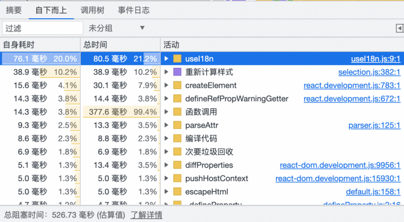This screenshot has width=404, height=222.
Task: Select the useI18n activity name
Action: (199, 59)
